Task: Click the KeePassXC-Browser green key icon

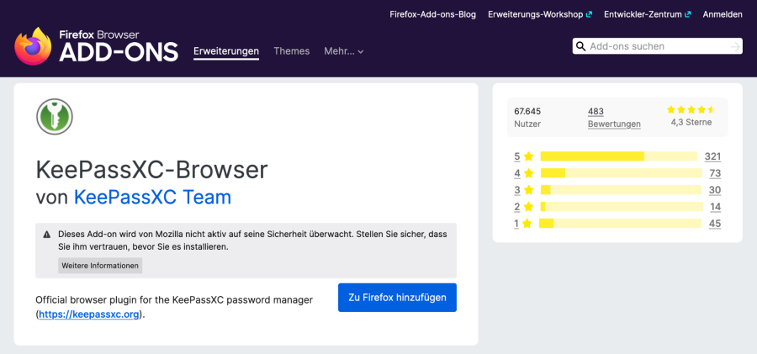Action: coord(55,117)
